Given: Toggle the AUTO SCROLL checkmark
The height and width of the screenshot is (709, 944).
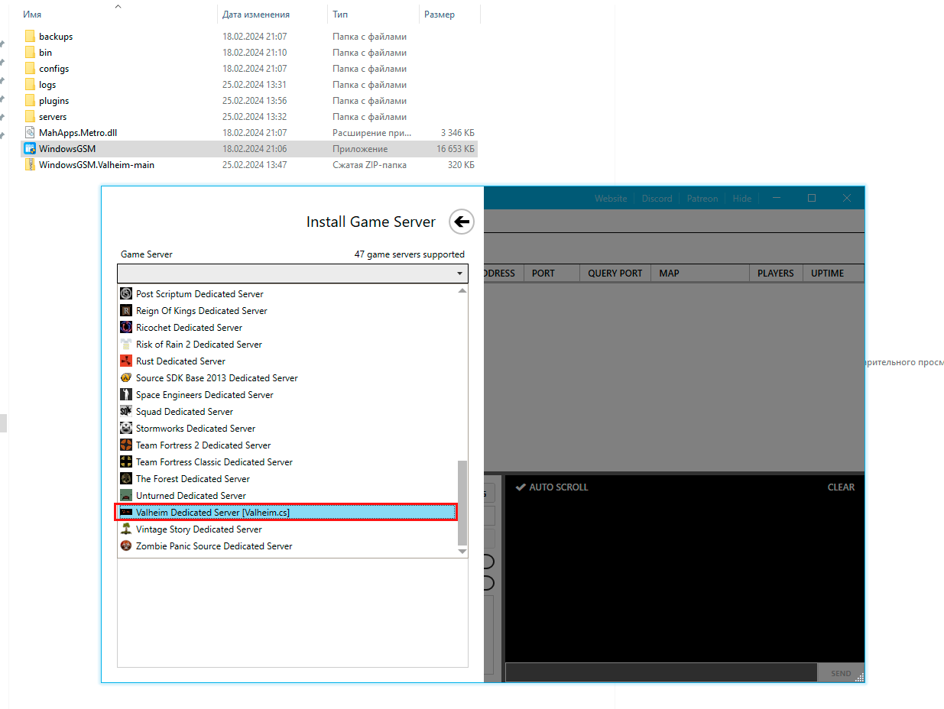Looking at the screenshot, I should (x=520, y=487).
